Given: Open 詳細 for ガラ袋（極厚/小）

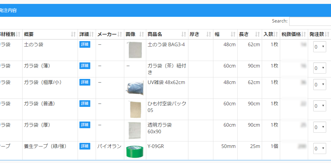Looking at the screenshot, I should 85,82.
